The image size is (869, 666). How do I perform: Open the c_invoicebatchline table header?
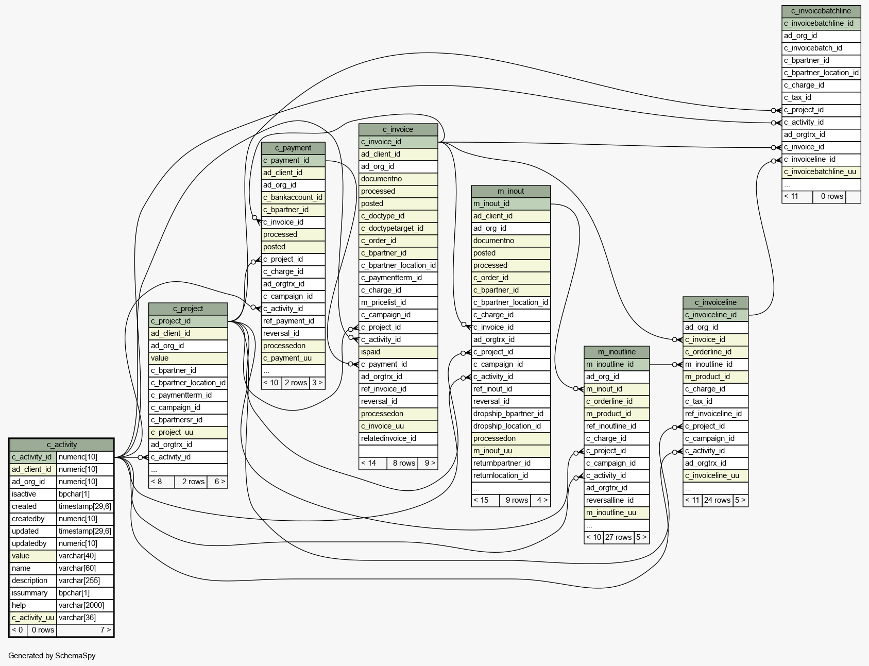(821, 11)
